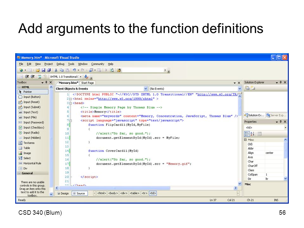Click the Property Pages icon in Properties

[260, 134]
